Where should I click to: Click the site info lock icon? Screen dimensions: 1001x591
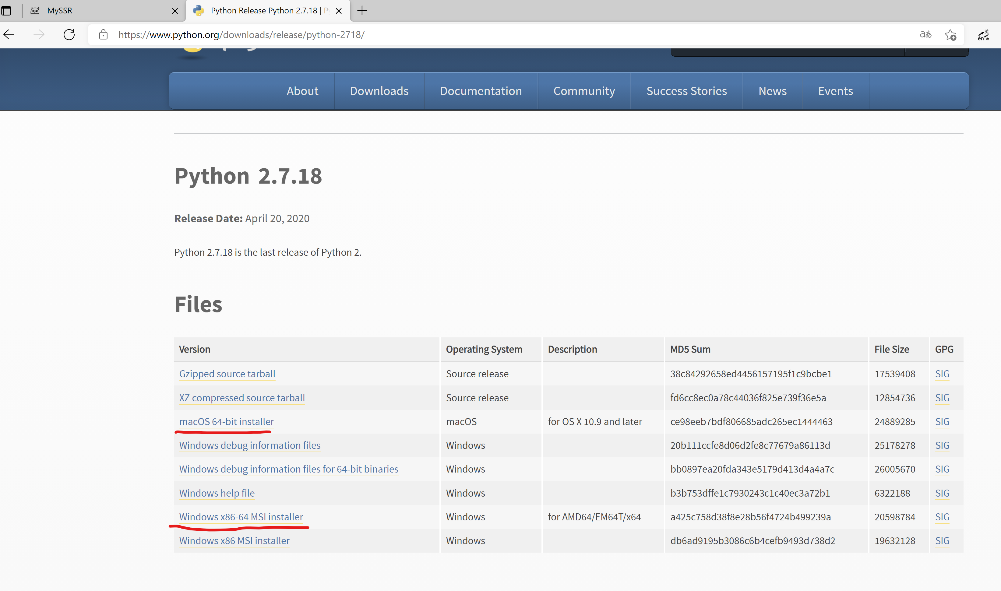coord(103,35)
